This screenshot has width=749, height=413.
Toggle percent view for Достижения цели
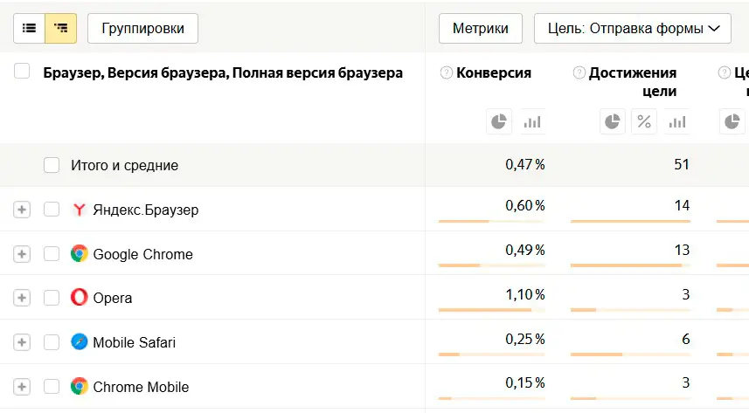(644, 121)
